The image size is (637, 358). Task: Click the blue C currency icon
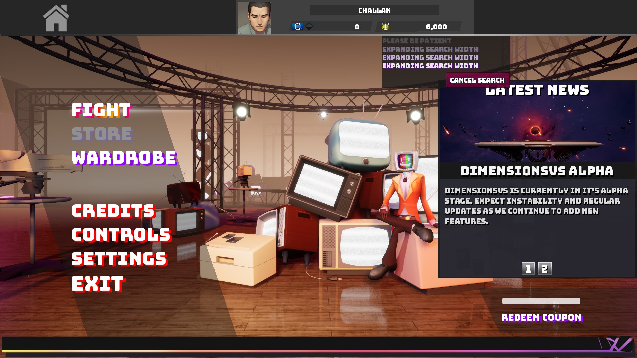pos(297,27)
